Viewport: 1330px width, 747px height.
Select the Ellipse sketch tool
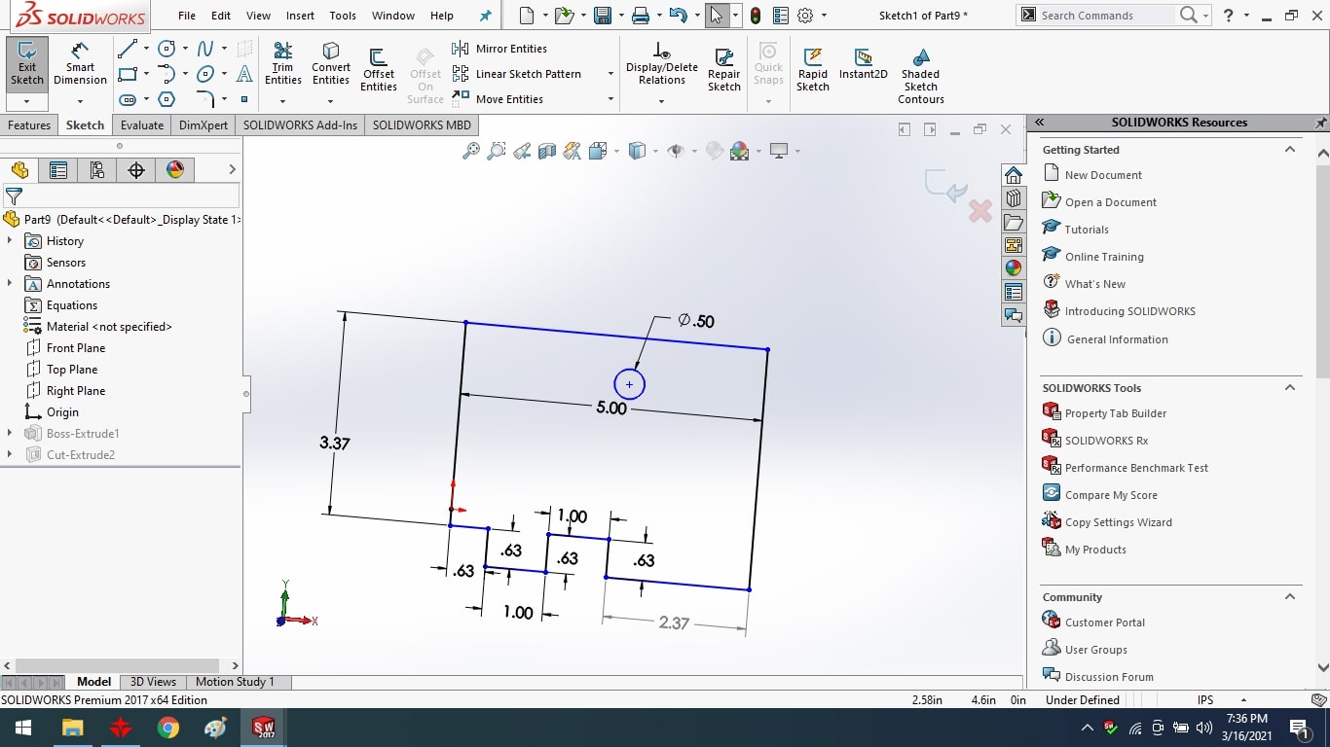click(x=205, y=74)
